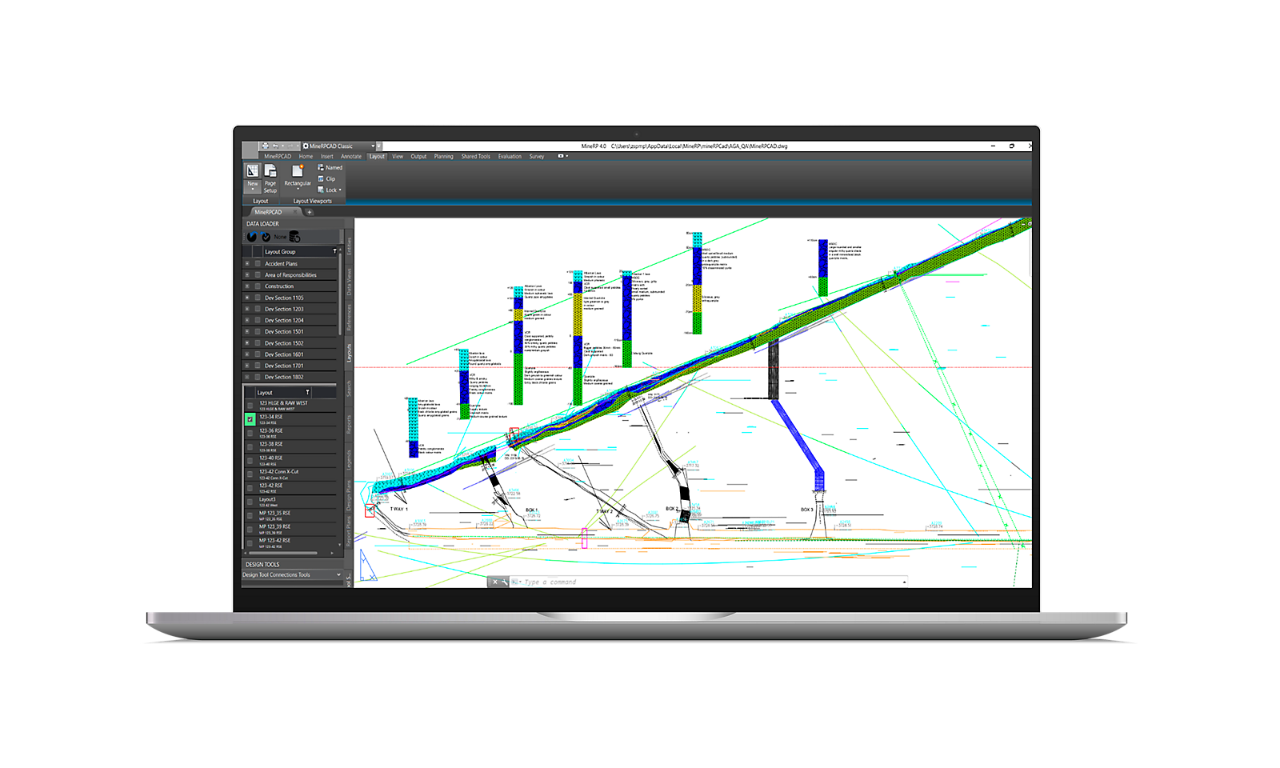Click the filter icon on Layout Group header

click(334, 251)
